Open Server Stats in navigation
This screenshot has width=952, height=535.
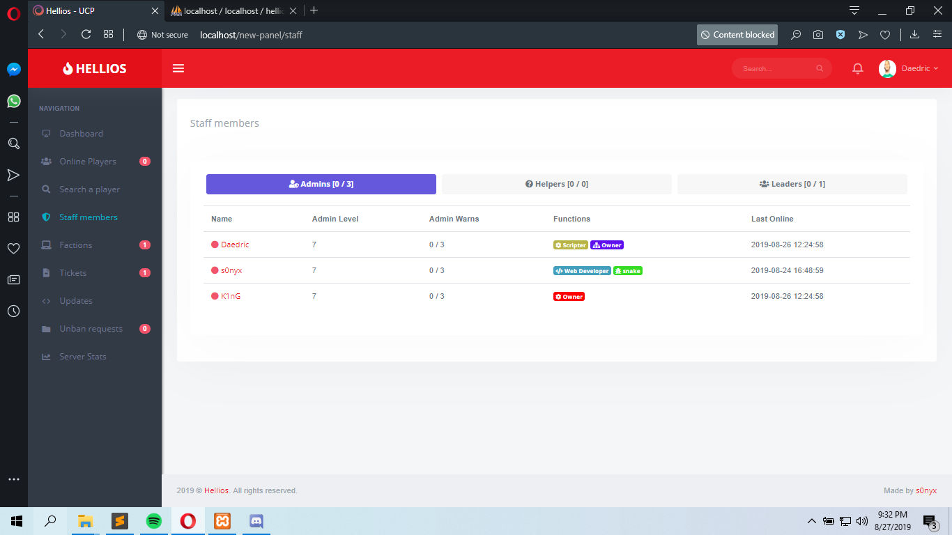pyautogui.click(x=95, y=357)
